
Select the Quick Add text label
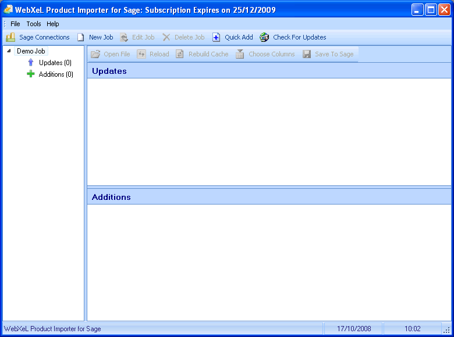click(x=239, y=37)
